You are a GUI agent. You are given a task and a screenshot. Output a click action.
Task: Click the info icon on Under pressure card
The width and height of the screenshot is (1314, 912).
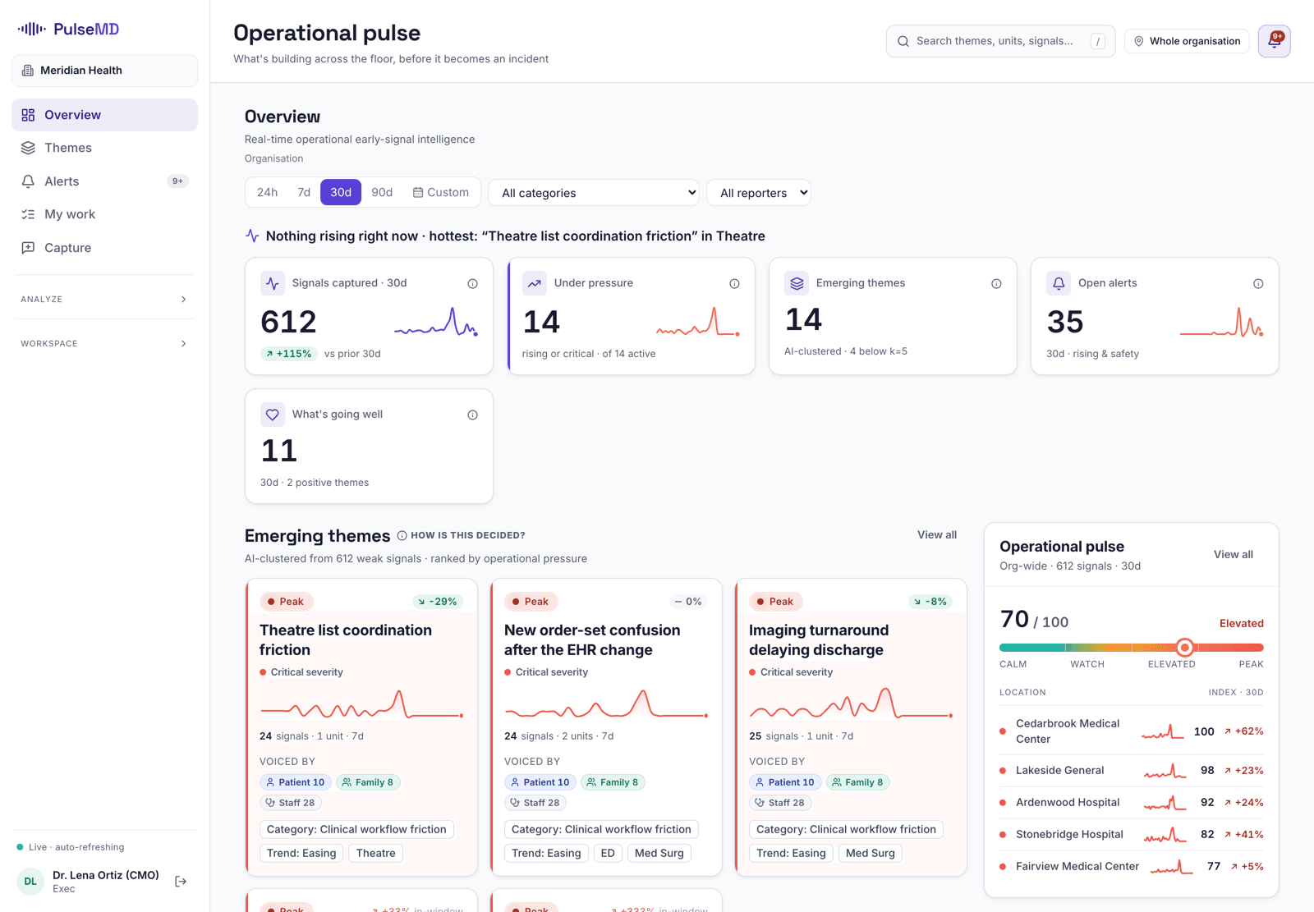[734, 283]
